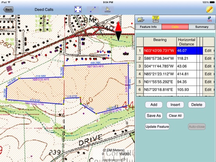Open the folder icon in Calls panel
216x162 pixels.
(x=141, y=20)
